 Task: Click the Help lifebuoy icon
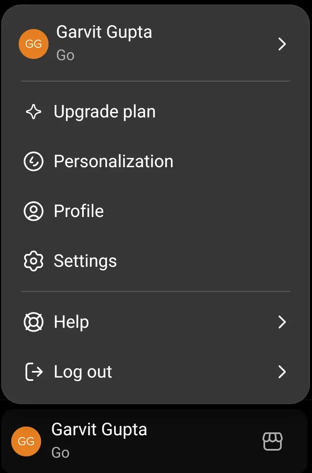pyautogui.click(x=34, y=322)
